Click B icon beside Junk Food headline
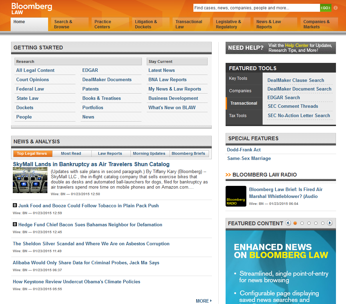346x304 pixels. click(x=15, y=205)
